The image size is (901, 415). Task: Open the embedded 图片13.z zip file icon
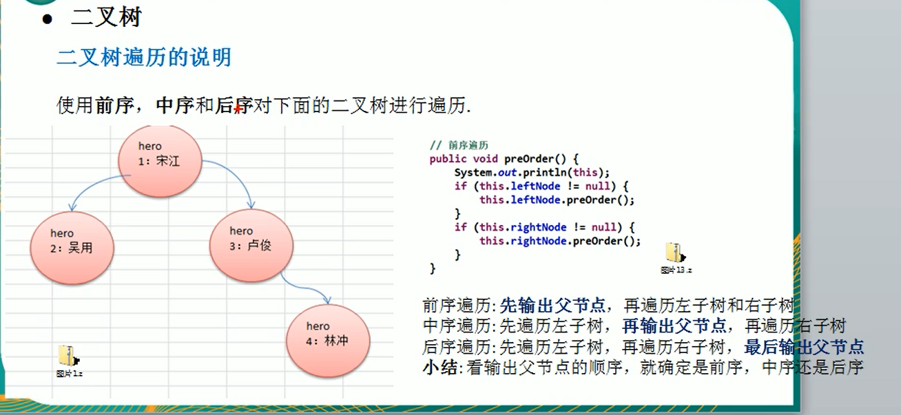coord(676,258)
